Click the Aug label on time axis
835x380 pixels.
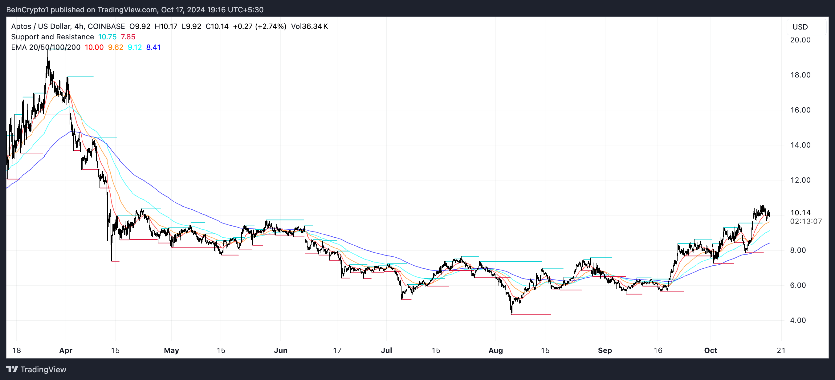(496, 350)
